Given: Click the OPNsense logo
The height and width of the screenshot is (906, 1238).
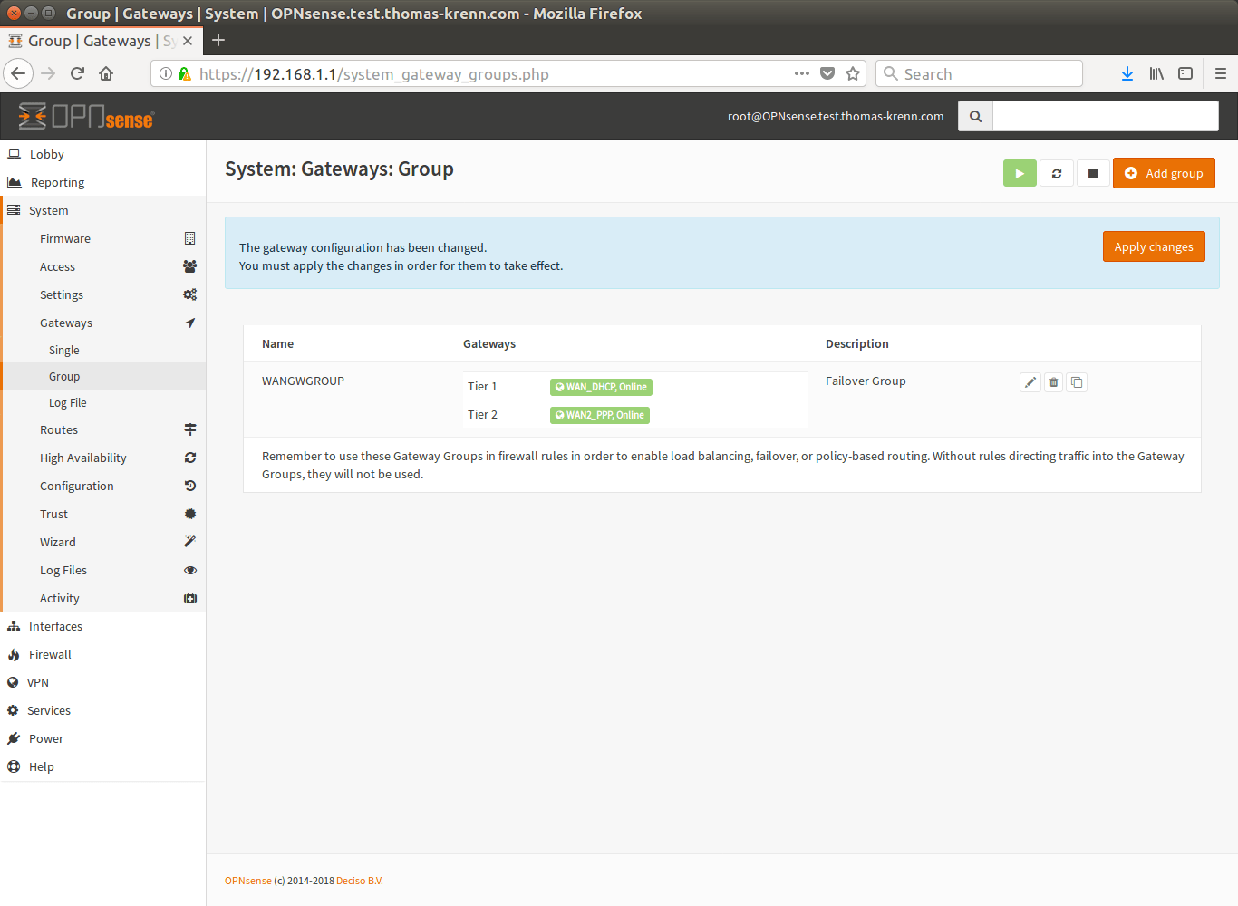Looking at the screenshot, I should [x=86, y=116].
